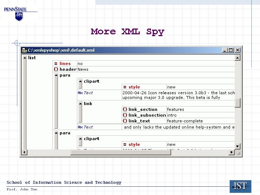Screen dimensions: 260x195
Task: Click the XML document icon in title bar
Action: coord(25,50)
